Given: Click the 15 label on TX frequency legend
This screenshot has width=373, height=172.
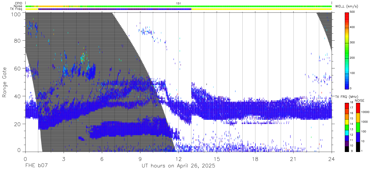Looking at the screenshot, I should (351, 118).
